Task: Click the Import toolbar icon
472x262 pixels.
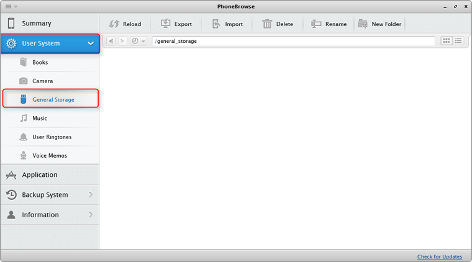Action: click(216, 24)
